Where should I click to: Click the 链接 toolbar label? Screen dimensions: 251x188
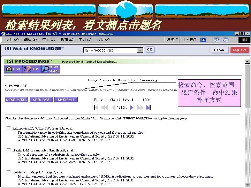[170, 40]
